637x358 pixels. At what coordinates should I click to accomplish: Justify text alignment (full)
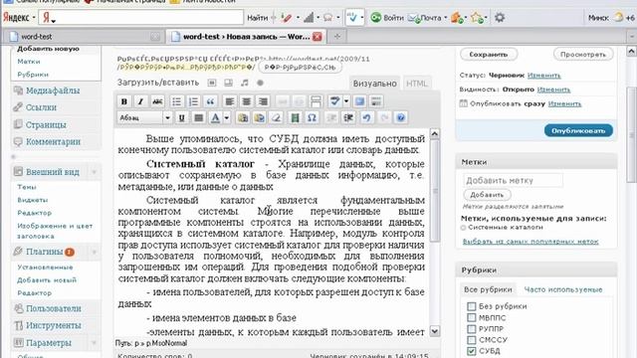pyautogui.click(x=198, y=117)
